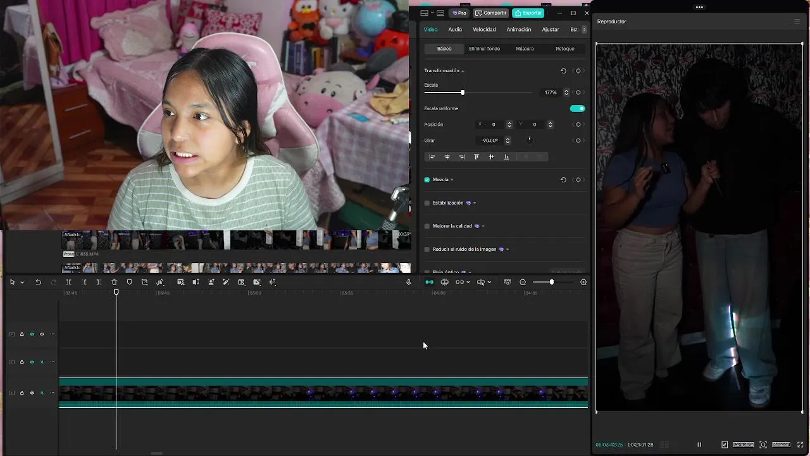Click the Split clip tool icon
The image size is (810, 456).
click(x=68, y=282)
